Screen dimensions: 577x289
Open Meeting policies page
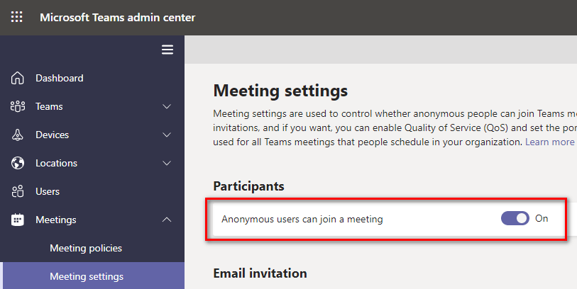86,248
